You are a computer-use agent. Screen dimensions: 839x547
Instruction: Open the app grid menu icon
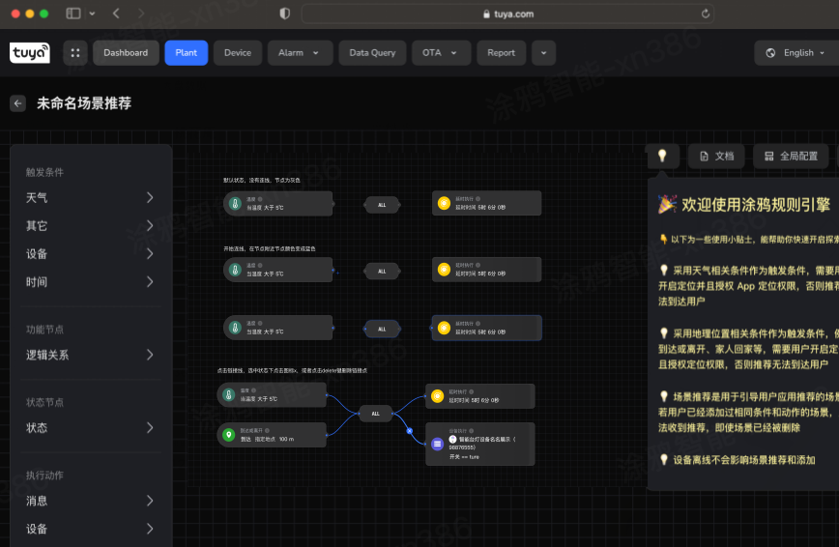75,53
